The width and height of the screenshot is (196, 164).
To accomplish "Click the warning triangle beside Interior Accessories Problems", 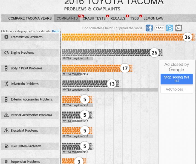I will tap(6, 115).
